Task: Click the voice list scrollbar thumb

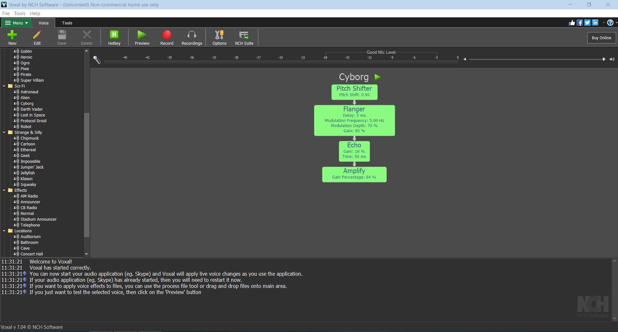Action: pyautogui.click(x=87, y=175)
